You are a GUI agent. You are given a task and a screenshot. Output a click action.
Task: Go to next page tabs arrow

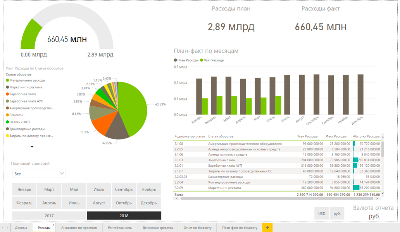[x=8, y=228]
